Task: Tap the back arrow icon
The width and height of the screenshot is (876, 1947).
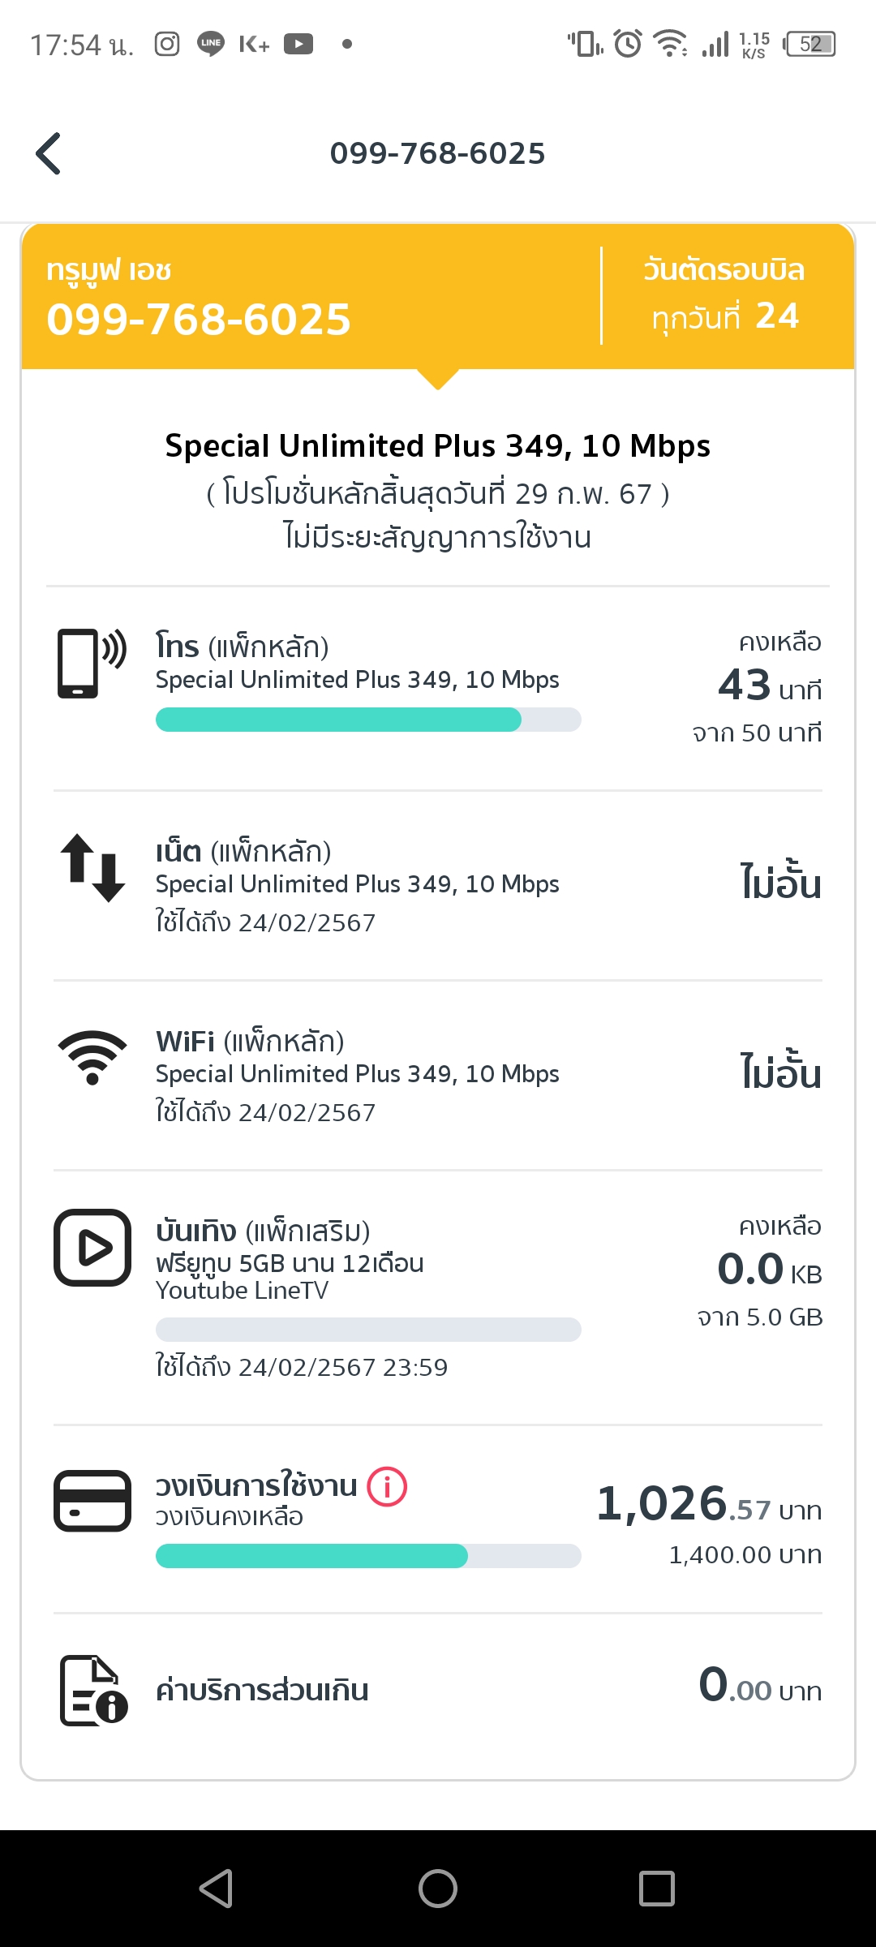Action: 49,153
